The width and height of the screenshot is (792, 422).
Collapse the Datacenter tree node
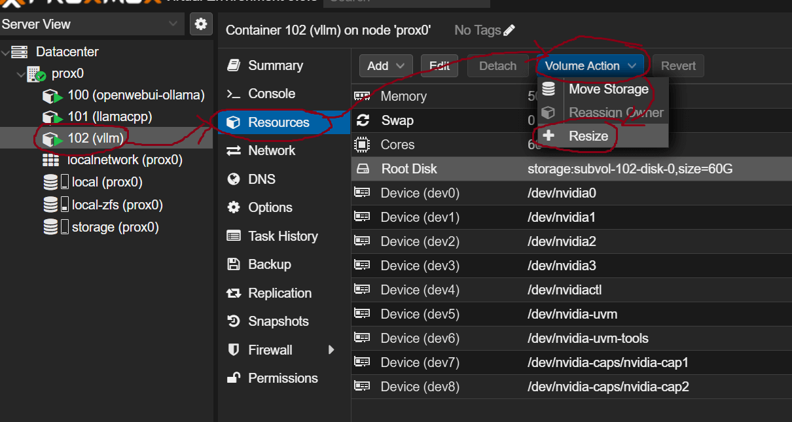tap(6, 52)
